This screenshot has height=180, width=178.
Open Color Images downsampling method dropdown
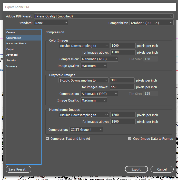[x=84, y=46]
